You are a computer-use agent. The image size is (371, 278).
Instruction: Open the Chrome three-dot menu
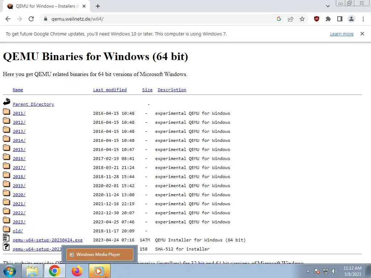pyautogui.click(x=363, y=19)
